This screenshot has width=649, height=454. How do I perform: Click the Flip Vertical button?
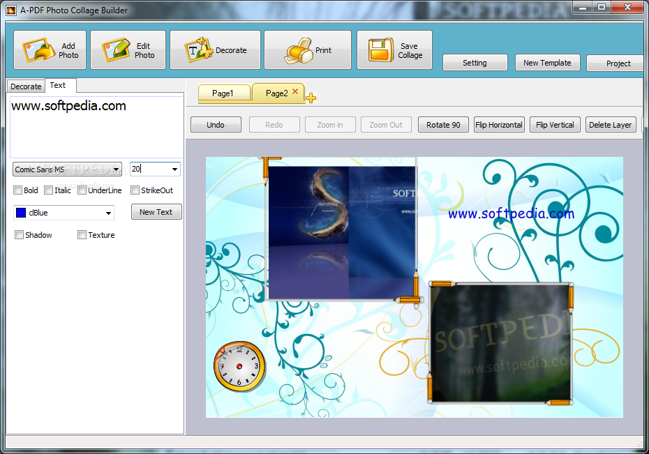pyautogui.click(x=555, y=125)
